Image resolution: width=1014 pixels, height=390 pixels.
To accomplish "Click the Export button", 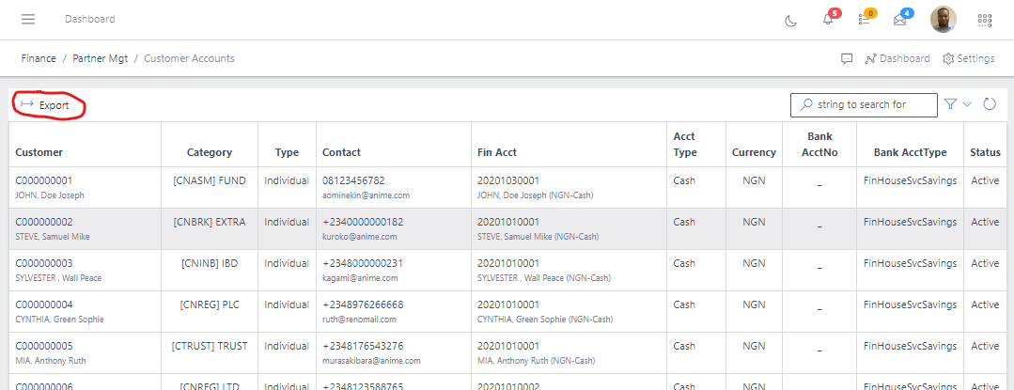I will [45, 104].
